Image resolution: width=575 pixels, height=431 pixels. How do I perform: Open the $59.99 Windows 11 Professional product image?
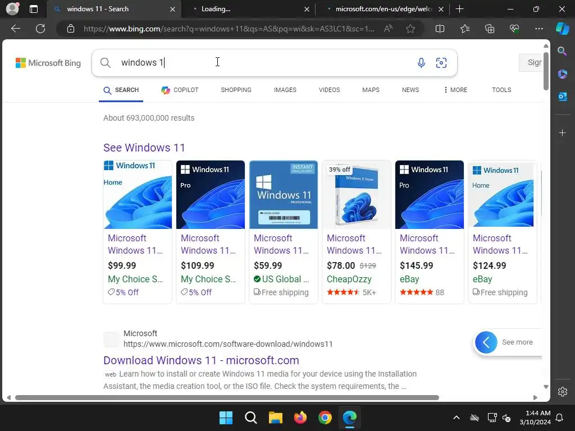pyautogui.click(x=284, y=195)
